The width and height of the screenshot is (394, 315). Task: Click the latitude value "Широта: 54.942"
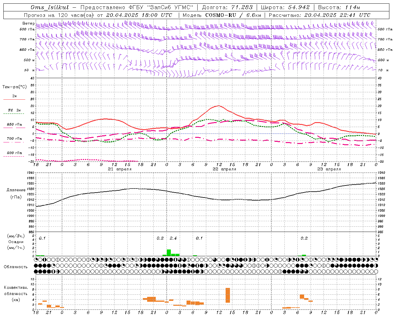[285, 7]
